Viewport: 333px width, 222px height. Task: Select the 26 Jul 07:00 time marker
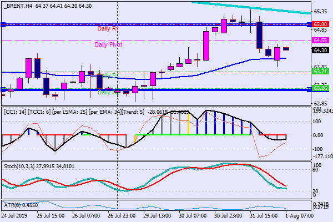[x=86, y=215]
